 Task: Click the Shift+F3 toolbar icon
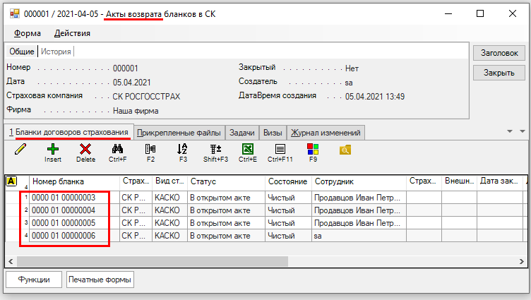[x=215, y=150]
